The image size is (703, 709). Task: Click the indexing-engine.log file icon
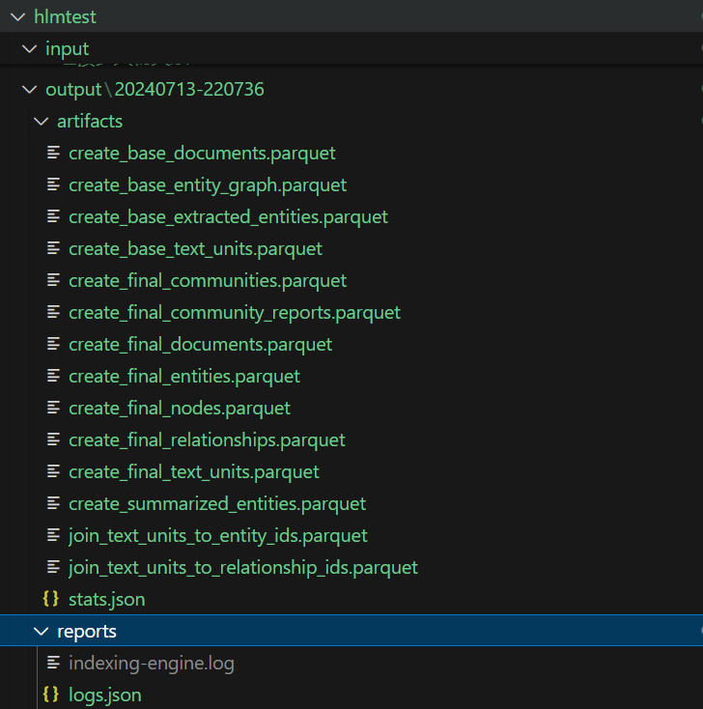(x=53, y=664)
